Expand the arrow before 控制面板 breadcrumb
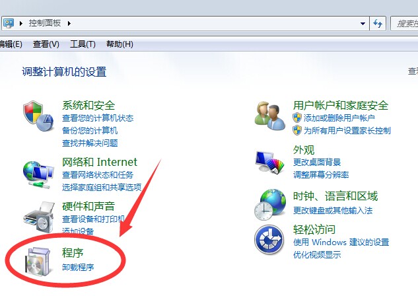 [20, 24]
